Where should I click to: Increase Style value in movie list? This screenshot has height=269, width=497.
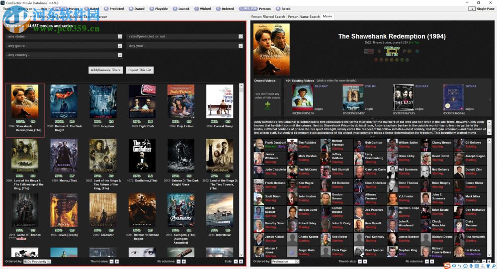point(241,262)
